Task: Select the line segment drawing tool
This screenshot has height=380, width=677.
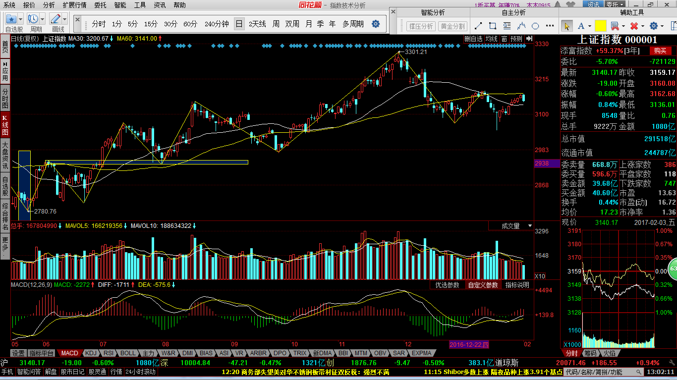Action: pyautogui.click(x=478, y=26)
